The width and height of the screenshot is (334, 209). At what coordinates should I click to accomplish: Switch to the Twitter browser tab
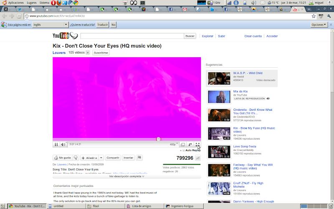[22, 9]
